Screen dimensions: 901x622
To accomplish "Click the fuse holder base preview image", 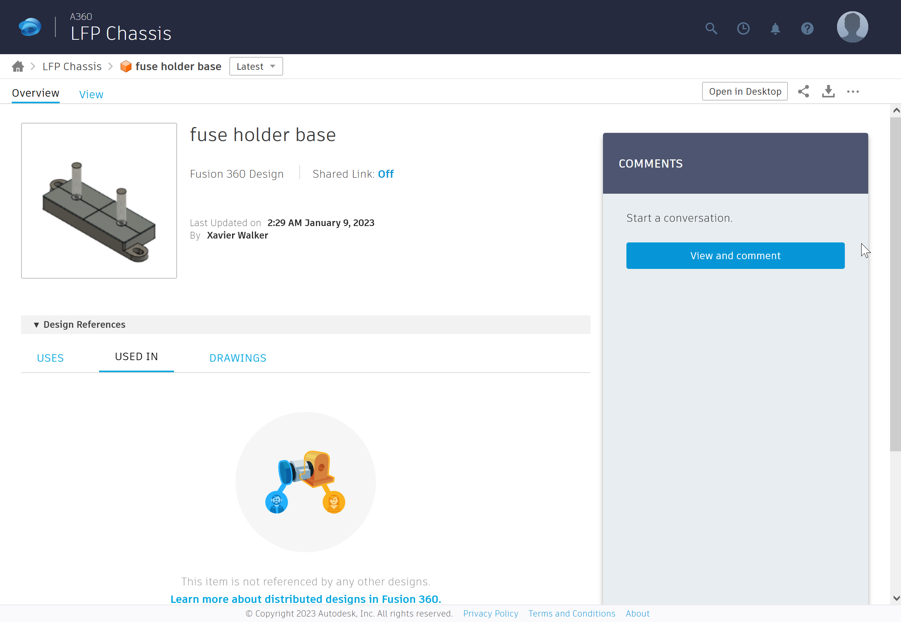I will [99, 201].
